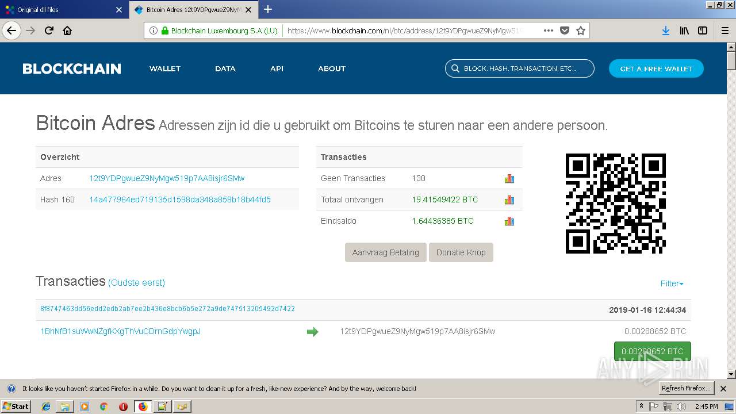736x414 pixels.
Task: Click the Donatie Knop button
Action: (461, 252)
